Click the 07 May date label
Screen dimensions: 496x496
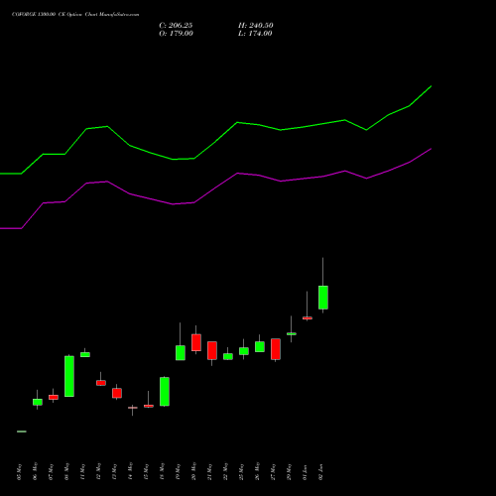[x=51, y=471]
